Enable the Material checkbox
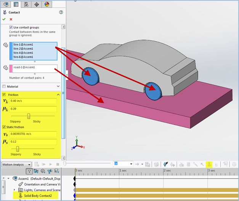The width and height of the screenshot is (239, 201). coord(4,86)
